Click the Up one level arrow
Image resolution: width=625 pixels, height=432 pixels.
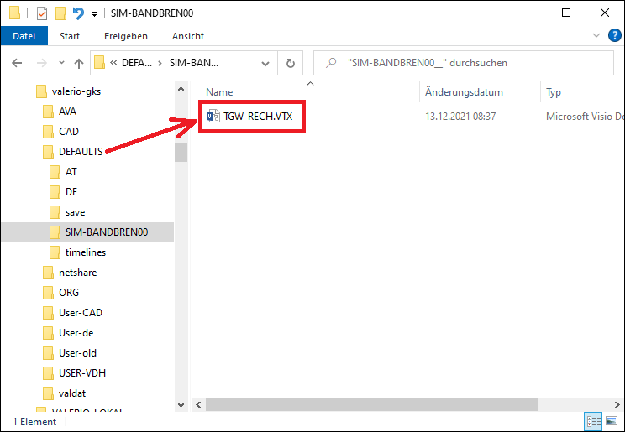pos(79,63)
